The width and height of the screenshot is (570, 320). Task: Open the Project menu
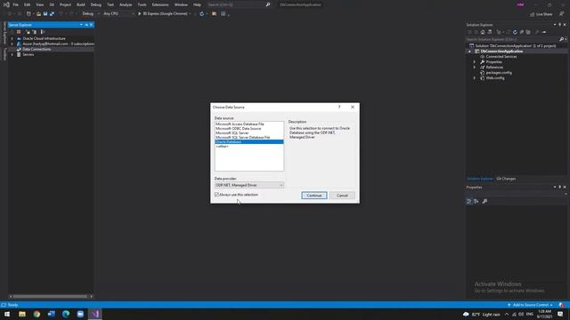point(65,4)
